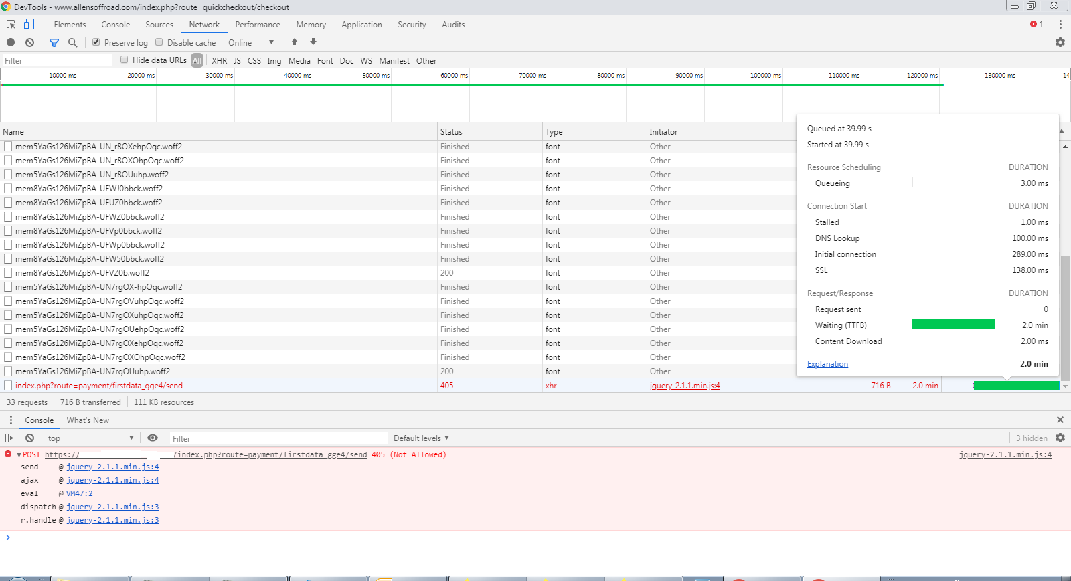This screenshot has height=581, width=1071.
Task: Click request list vertical scrollbar
Action: [1065, 318]
